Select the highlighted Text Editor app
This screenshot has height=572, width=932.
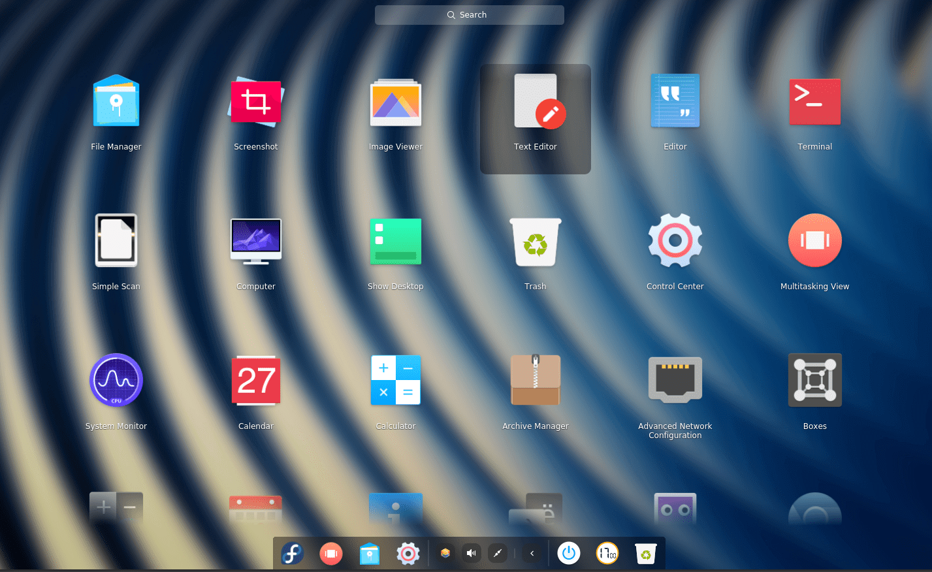click(x=536, y=119)
